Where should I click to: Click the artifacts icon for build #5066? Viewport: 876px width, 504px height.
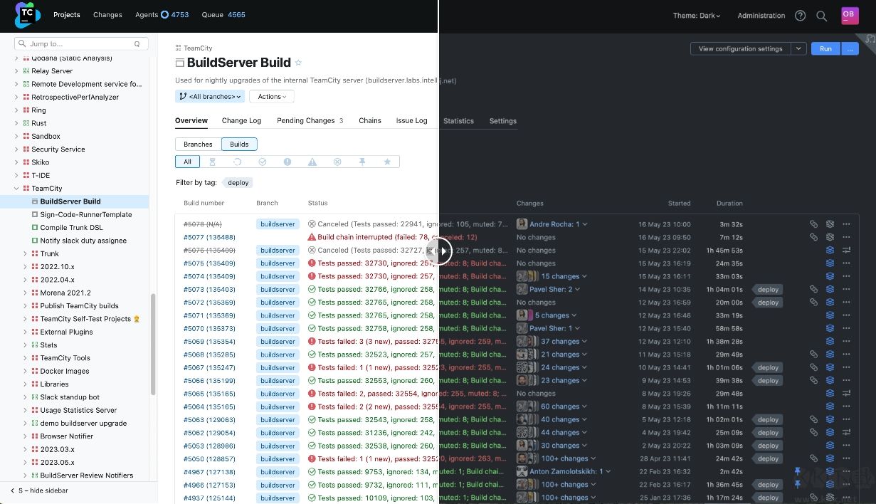pyautogui.click(x=830, y=381)
